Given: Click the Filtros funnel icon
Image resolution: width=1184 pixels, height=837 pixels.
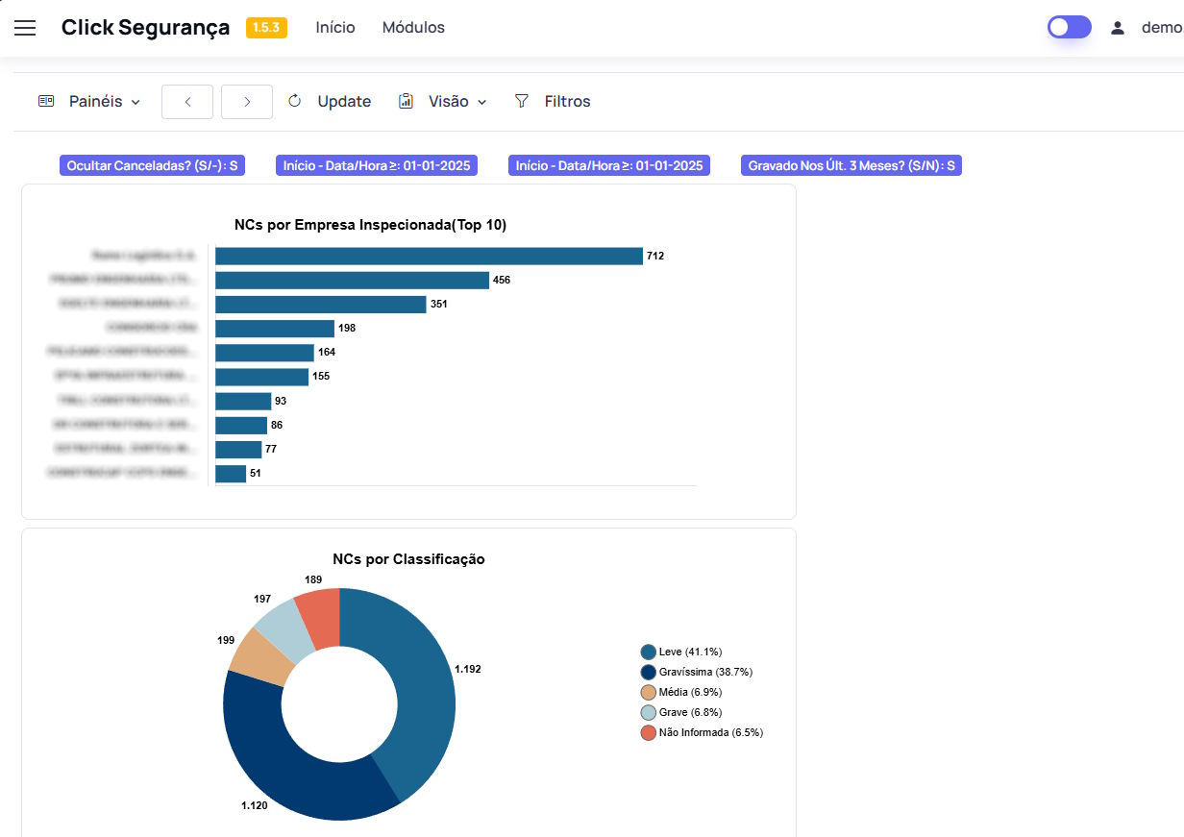Looking at the screenshot, I should click(522, 101).
